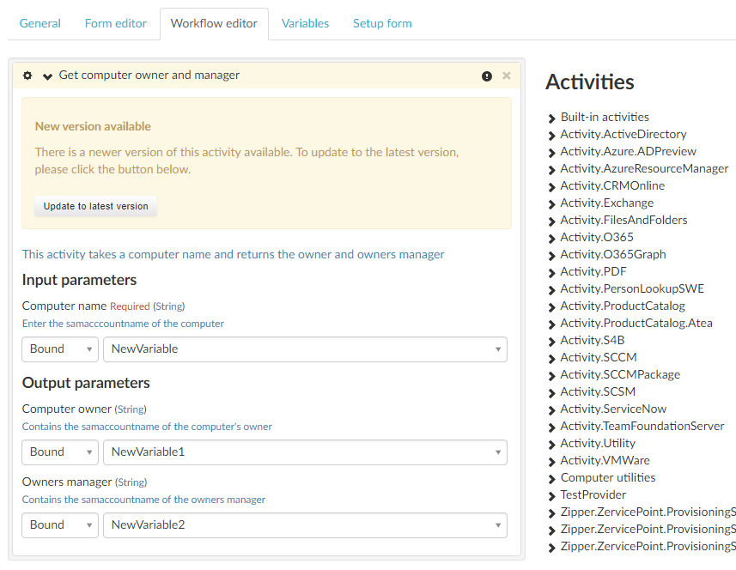Open the NewVariable dropdown for Computer name
The width and height of the screenshot is (736, 570).
pyautogui.click(x=305, y=349)
